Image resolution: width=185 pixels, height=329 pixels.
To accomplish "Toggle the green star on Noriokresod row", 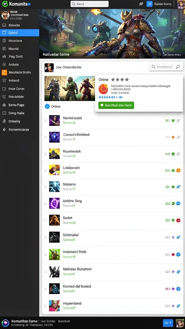I will (x=173, y=120).
